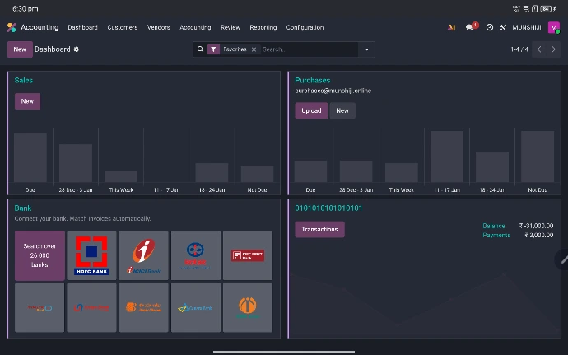Open the activities clock icon

(489, 27)
